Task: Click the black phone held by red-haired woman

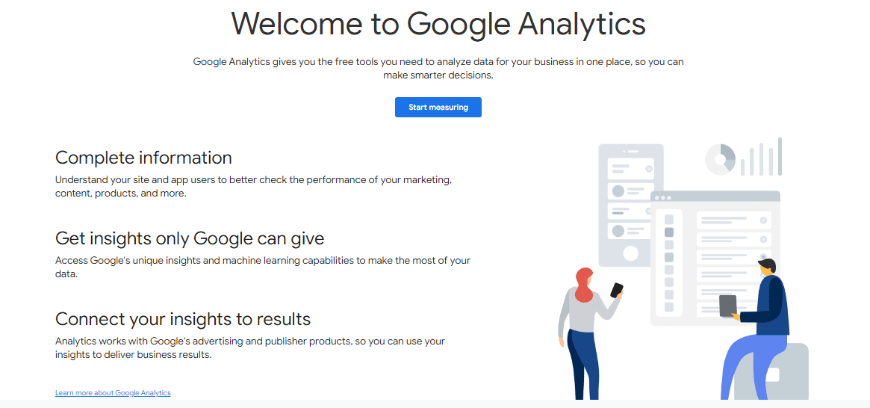Action: (x=616, y=291)
